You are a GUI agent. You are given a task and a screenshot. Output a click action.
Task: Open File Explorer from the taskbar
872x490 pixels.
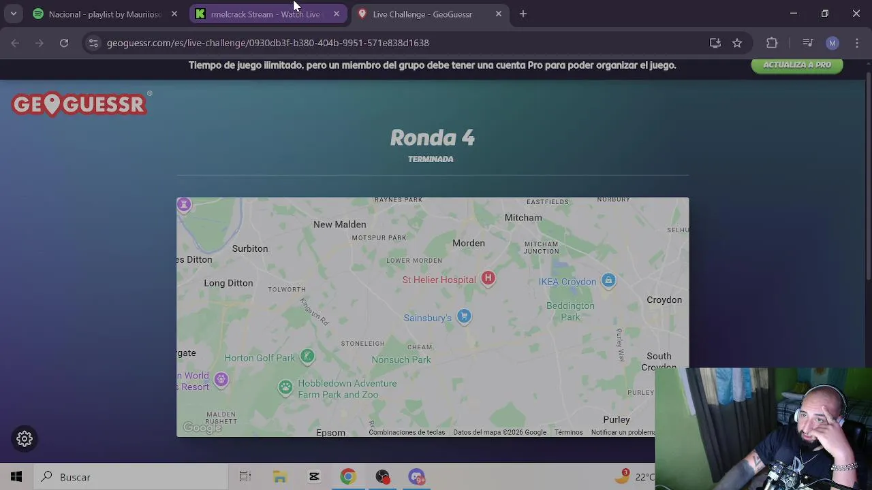pyautogui.click(x=279, y=477)
